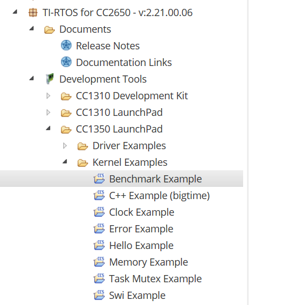Click the TI-RTOS for CC2650 package icon
The width and height of the screenshot is (283, 305).
point(33,13)
